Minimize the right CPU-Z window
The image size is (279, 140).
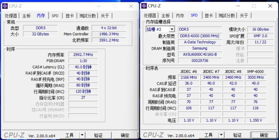238,6
